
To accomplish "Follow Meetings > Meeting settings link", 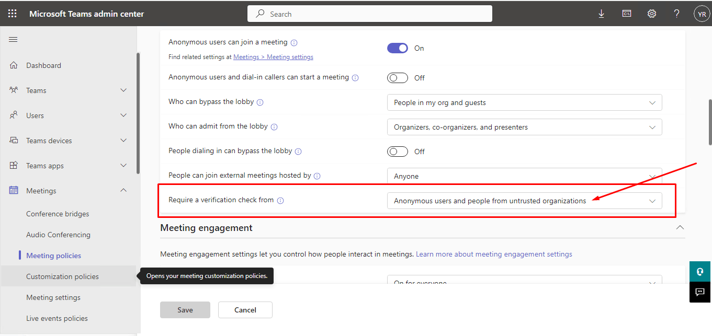I will tap(273, 57).
